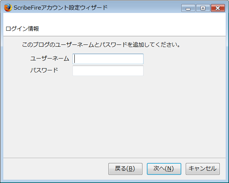
Task: Close the ScribeFire account wizard window
Action: coord(218,8)
